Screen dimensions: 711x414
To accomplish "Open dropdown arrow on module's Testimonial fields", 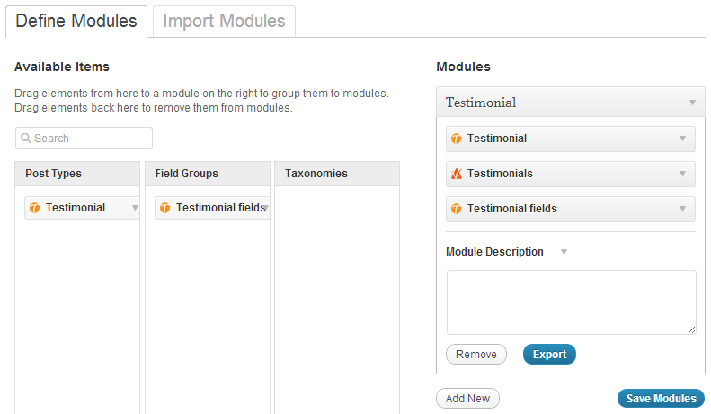I will point(682,209).
